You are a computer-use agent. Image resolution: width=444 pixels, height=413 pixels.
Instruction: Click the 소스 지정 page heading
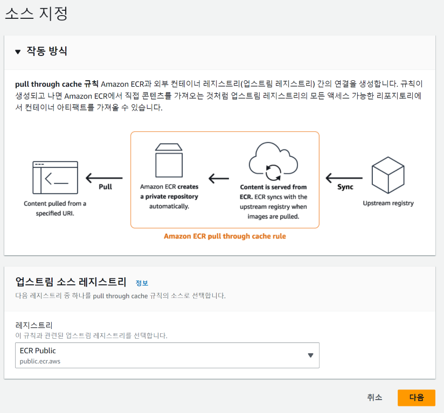(x=37, y=13)
